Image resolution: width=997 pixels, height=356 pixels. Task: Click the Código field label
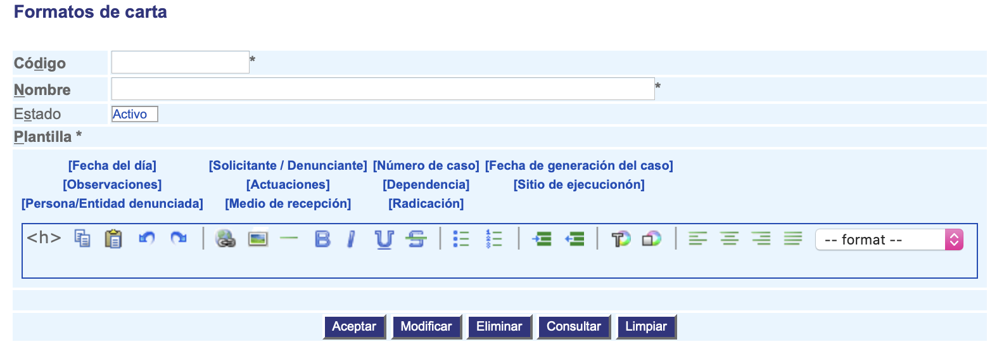point(40,63)
